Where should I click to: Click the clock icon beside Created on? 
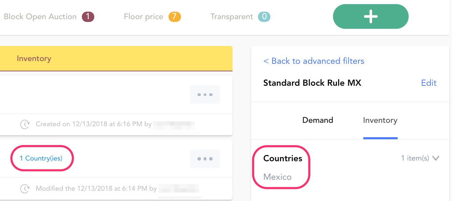[25, 124]
